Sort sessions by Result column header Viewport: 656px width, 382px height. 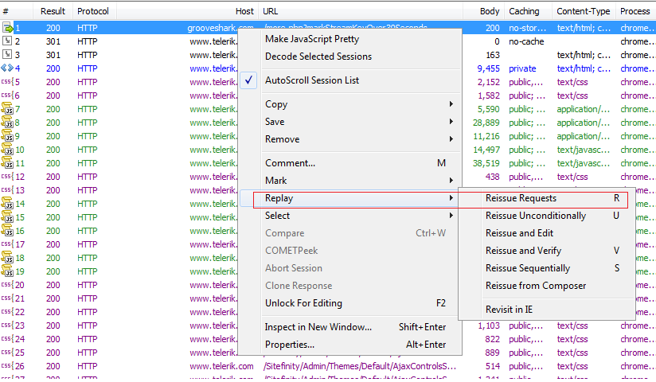(53, 11)
